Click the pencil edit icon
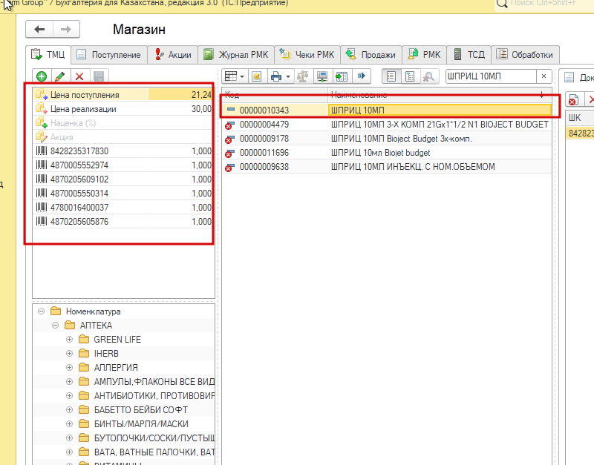Viewport: 594px width, 465px height. (60, 76)
